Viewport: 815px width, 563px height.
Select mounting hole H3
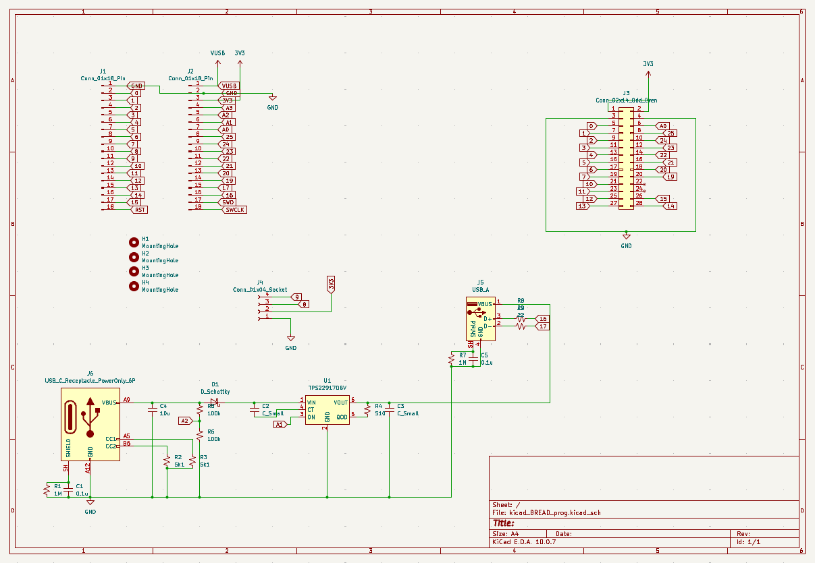coord(134,271)
